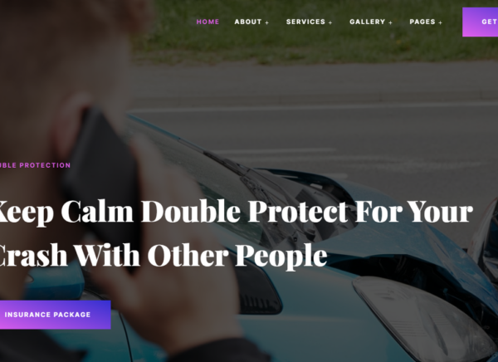Open the ABOUT menu item

coord(248,22)
